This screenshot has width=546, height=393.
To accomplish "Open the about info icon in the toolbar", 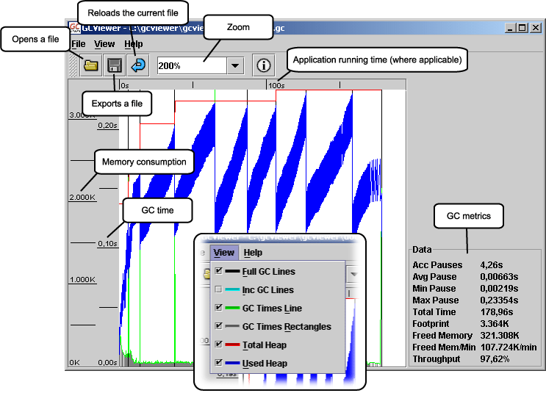I will [264, 65].
